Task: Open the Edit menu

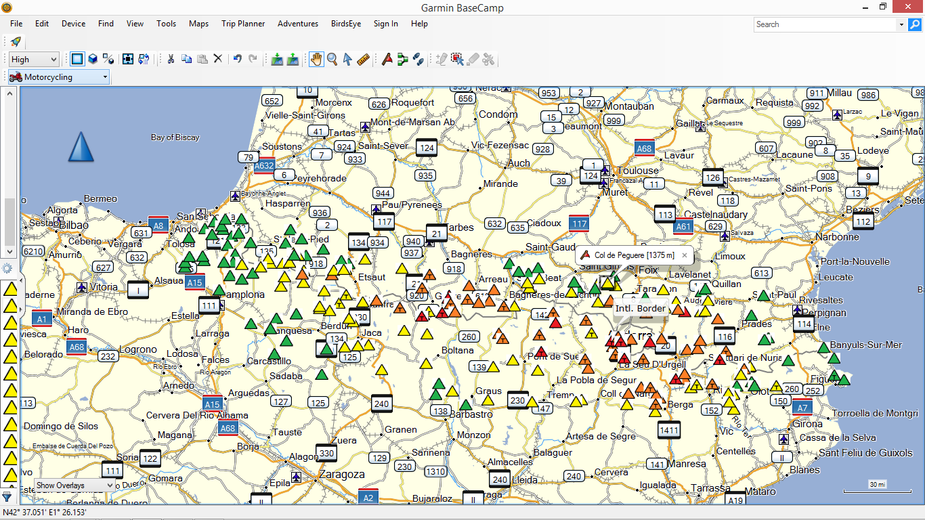Action: [42, 24]
